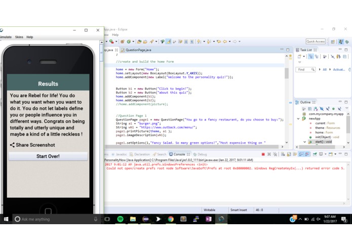
Task: Open Spotify from the taskbar
Action: [x=120, y=219]
